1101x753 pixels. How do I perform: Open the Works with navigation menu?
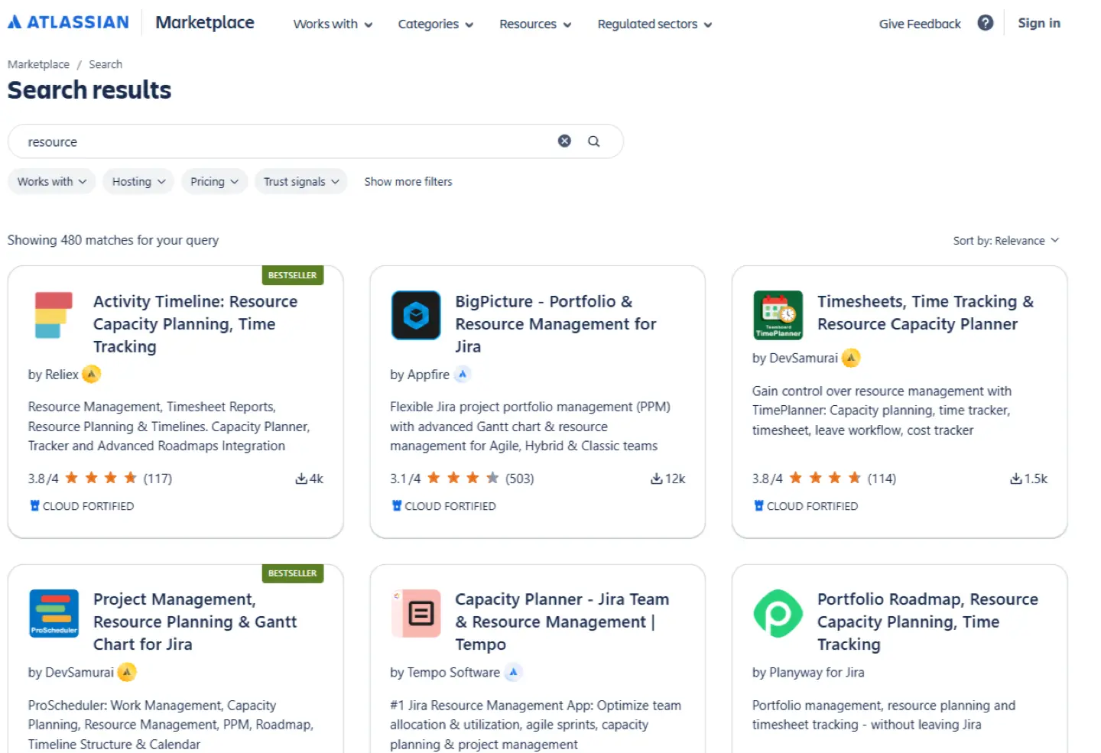pos(333,24)
